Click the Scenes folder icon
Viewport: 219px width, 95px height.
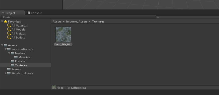click(9, 69)
